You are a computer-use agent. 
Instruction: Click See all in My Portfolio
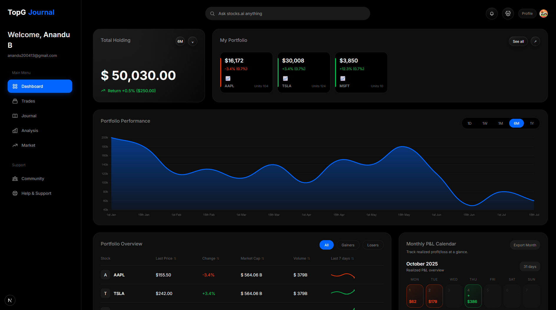pyautogui.click(x=518, y=41)
